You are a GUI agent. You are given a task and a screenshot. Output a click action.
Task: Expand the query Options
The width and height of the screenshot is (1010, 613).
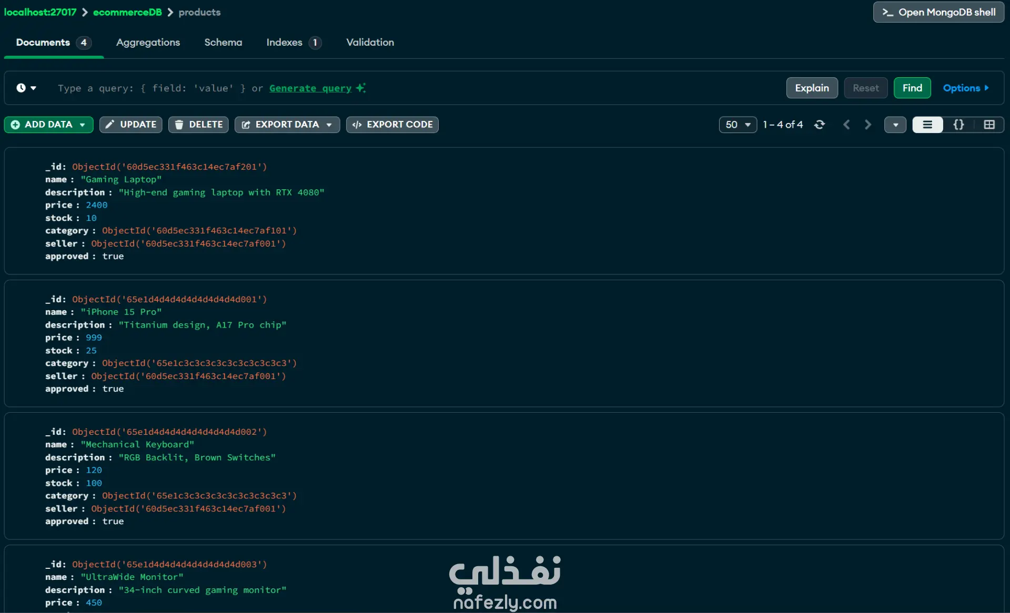click(x=966, y=88)
